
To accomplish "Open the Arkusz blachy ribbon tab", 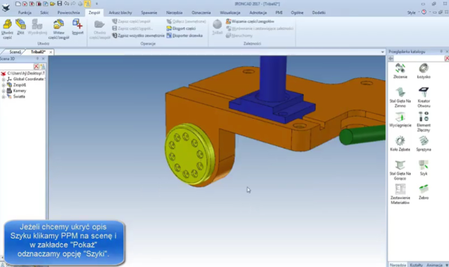I will [120, 12].
